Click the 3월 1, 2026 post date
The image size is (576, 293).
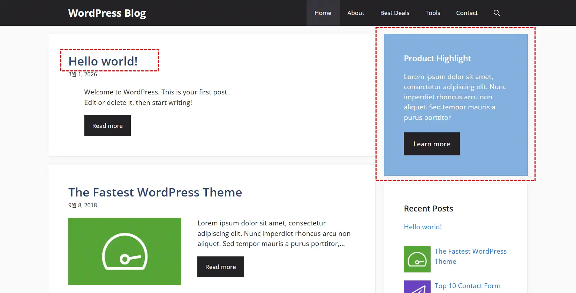pos(83,74)
